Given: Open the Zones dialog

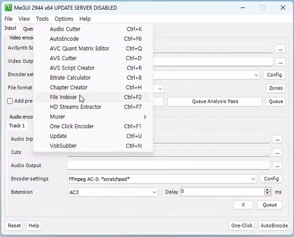Looking at the screenshot, I should (x=276, y=88).
